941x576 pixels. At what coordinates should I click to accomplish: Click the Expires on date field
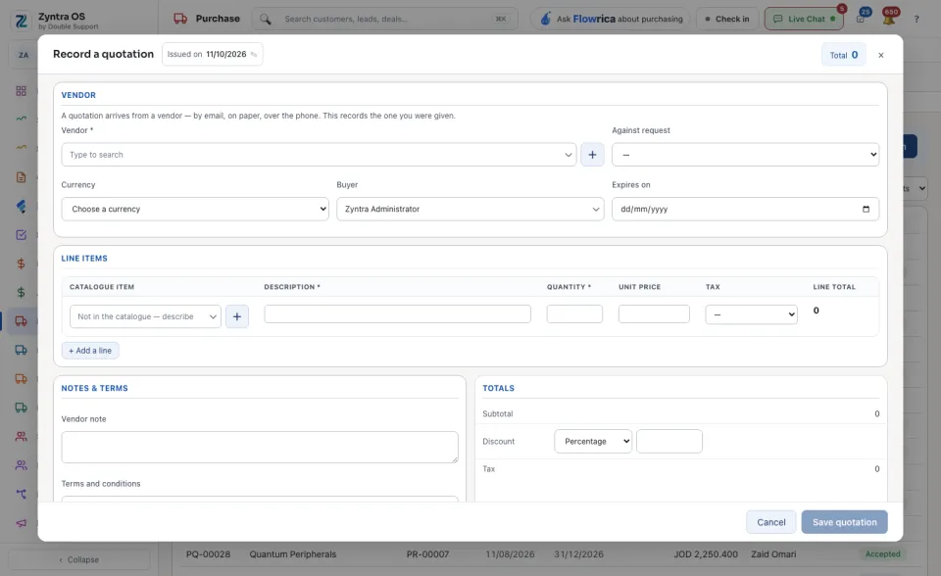tap(745, 209)
